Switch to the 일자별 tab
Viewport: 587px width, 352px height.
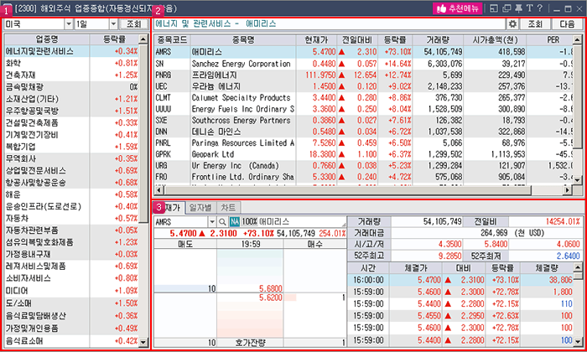pyautogui.click(x=200, y=208)
